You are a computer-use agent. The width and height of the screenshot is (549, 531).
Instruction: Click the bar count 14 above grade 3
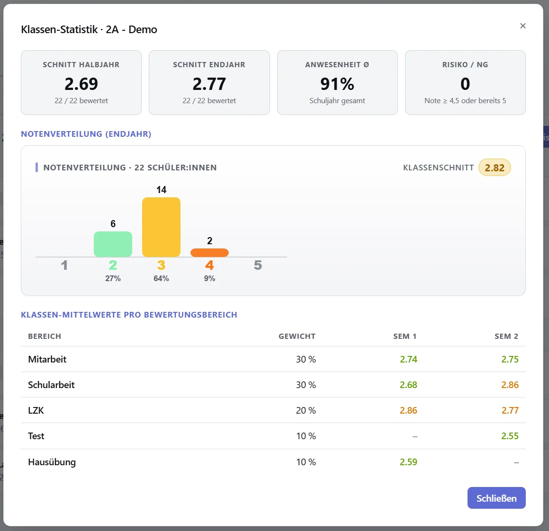(x=161, y=190)
